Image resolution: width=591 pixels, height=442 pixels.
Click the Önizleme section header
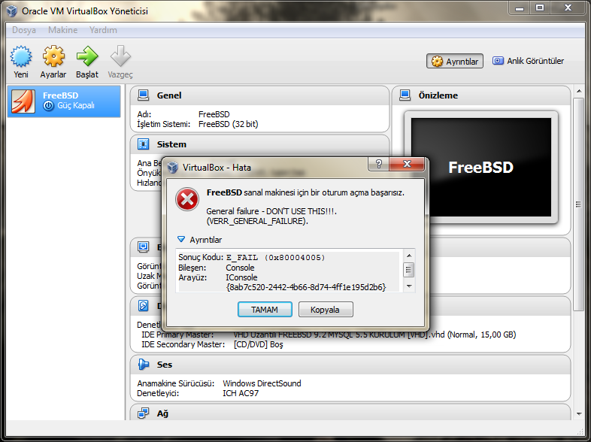click(x=481, y=95)
